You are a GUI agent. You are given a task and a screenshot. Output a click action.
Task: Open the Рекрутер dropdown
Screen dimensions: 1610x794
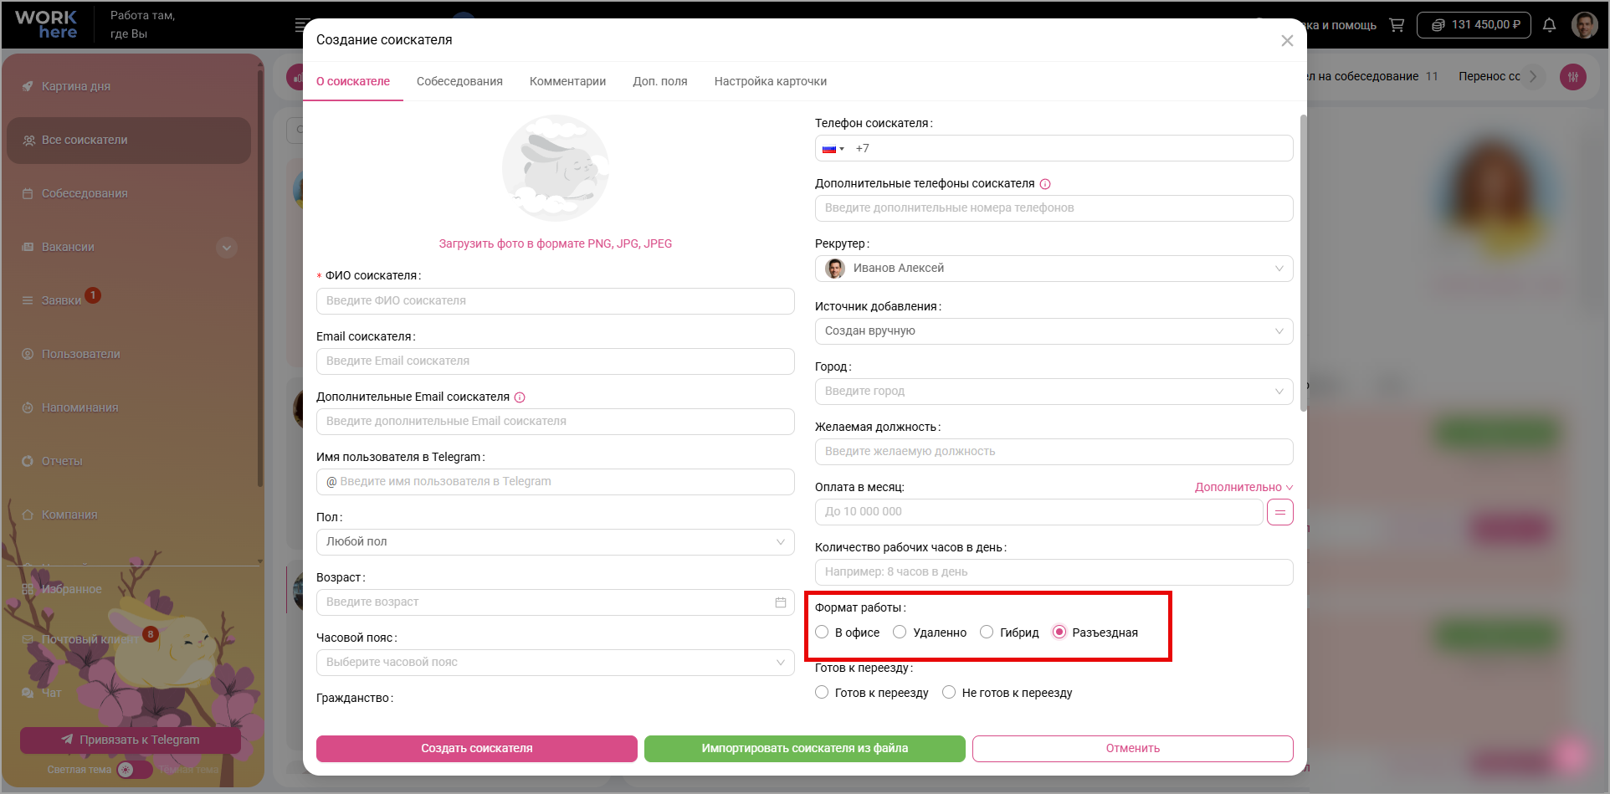coord(1054,269)
